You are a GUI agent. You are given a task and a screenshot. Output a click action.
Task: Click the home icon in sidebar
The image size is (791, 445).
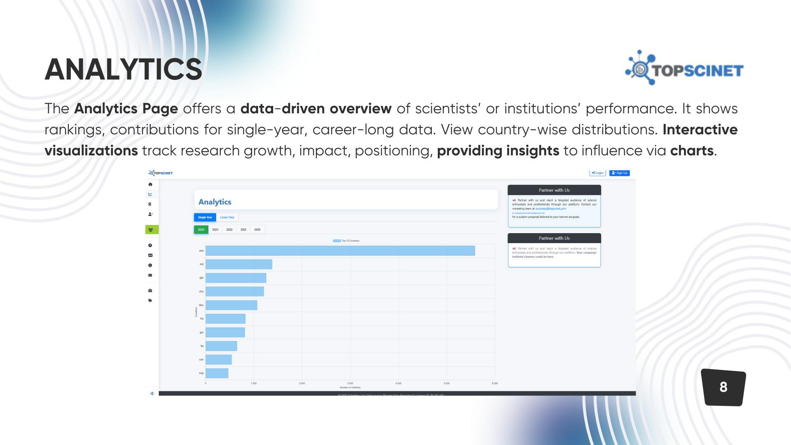(x=150, y=184)
